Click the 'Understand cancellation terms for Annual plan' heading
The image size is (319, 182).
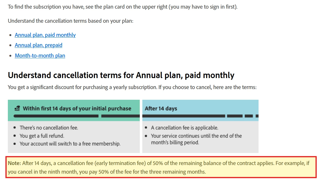121,75
